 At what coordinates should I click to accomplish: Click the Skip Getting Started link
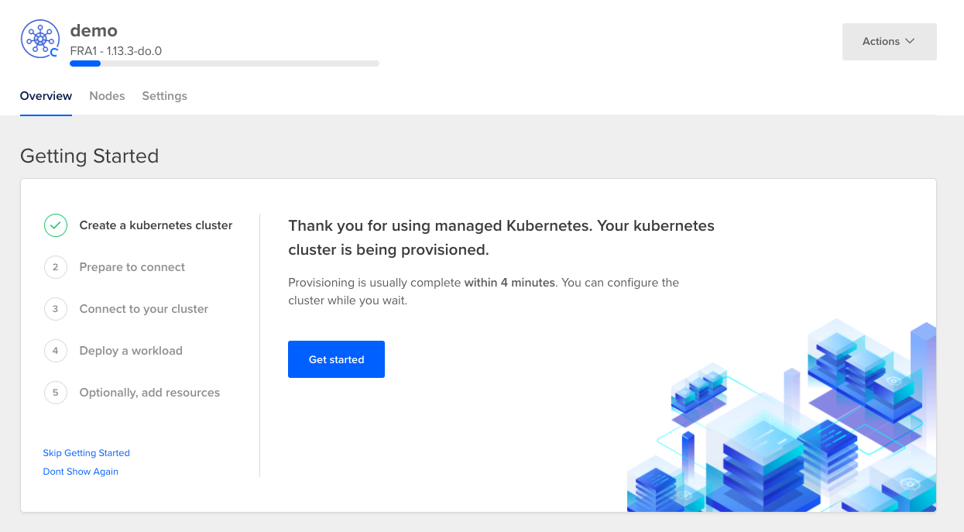pos(86,453)
